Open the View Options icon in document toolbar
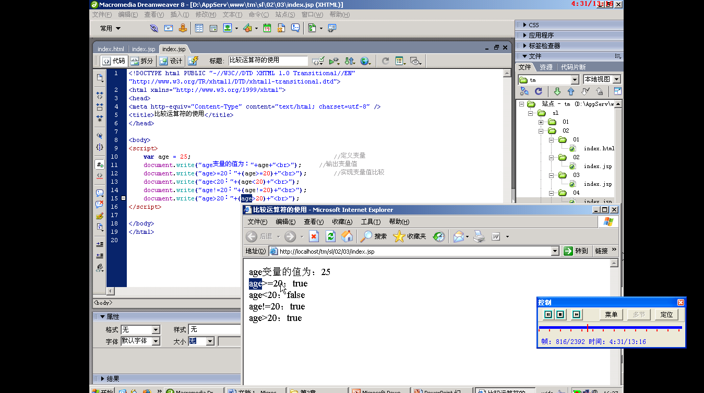 coord(400,61)
